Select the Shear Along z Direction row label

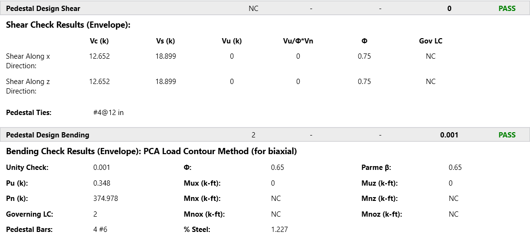(x=28, y=86)
